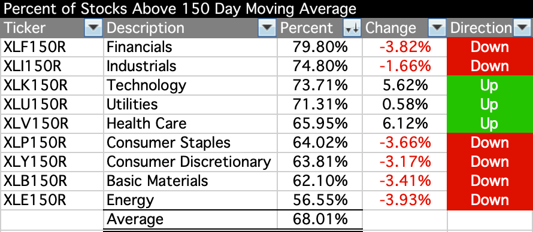Viewport: 533px width, 232px height.
Task: Click the Percent column header
Action: coord(310,28)
